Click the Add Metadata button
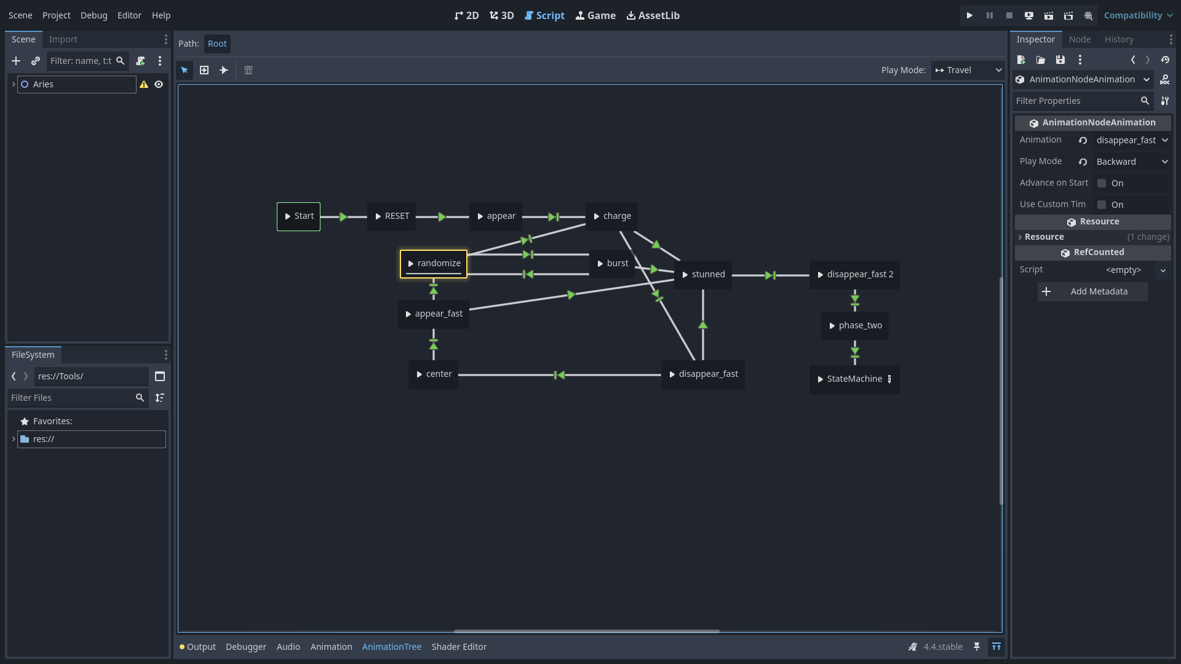The image size is (1181, 664). 1092,291
